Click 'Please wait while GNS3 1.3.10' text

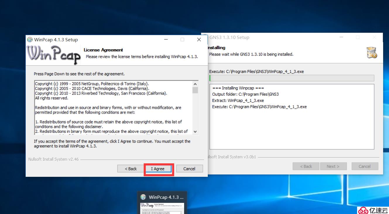251,54
